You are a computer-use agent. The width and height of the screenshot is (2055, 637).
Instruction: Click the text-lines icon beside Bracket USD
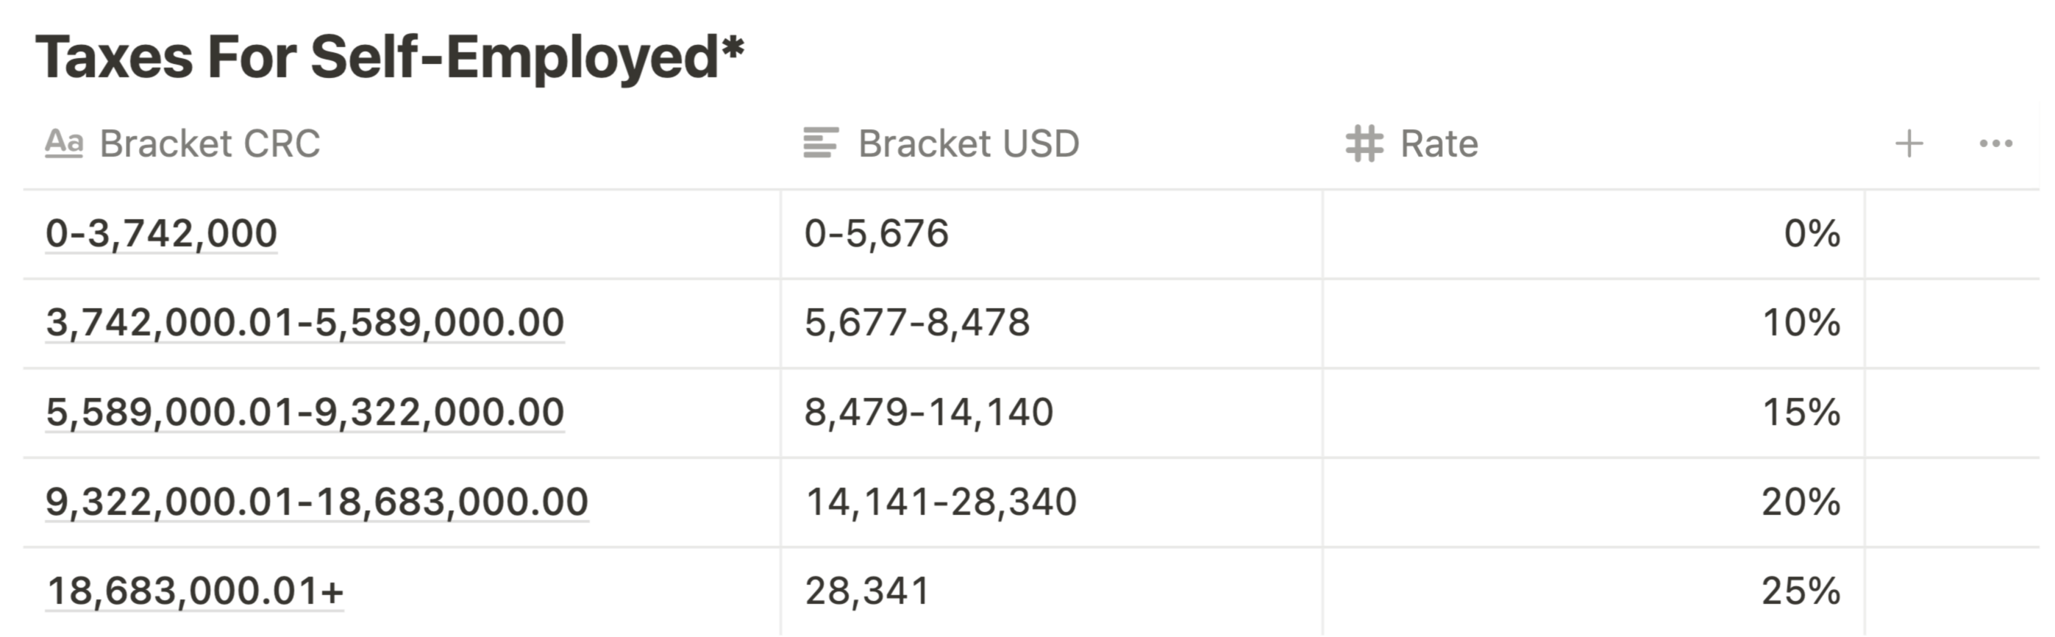click(x=820, y=143)
